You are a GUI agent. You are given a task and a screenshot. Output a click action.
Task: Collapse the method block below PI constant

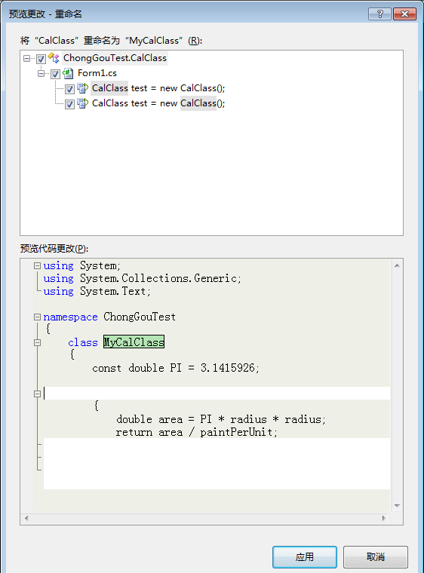coord(37,394)
